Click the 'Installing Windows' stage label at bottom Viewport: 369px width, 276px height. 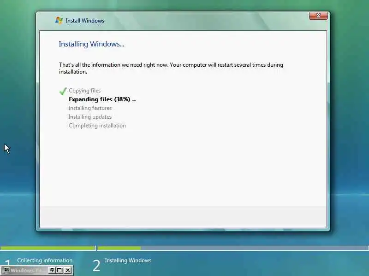[128, 260]
